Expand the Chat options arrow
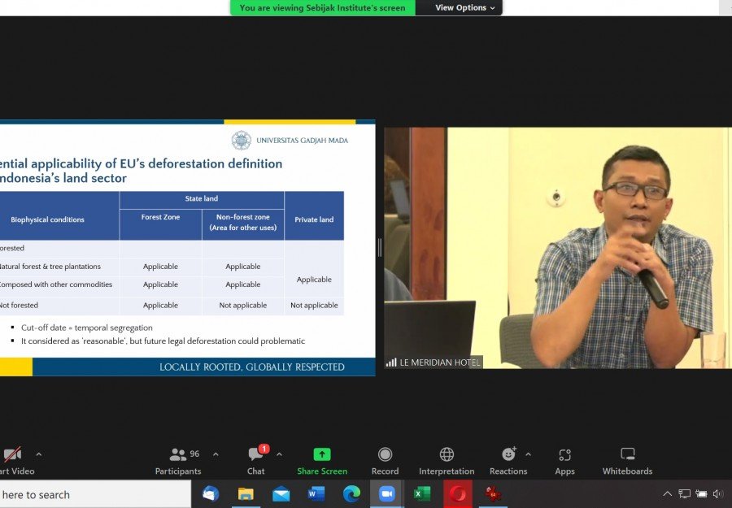 [279, 454]
